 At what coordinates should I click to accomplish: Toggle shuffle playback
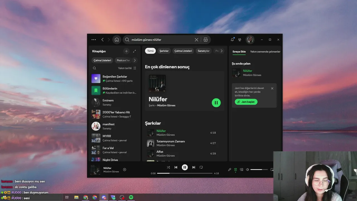[x=168, y=167]
